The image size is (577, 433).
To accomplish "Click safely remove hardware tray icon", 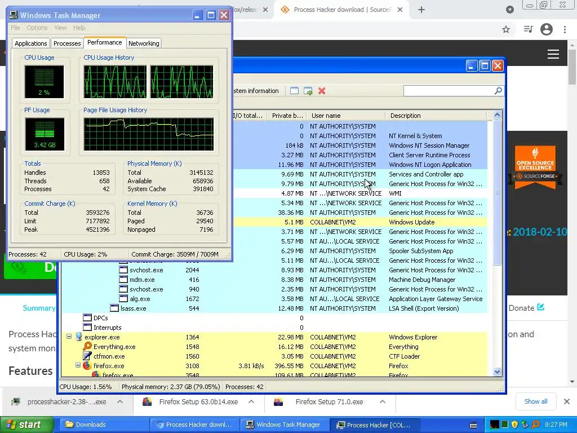I will click(x=525, y=425).
